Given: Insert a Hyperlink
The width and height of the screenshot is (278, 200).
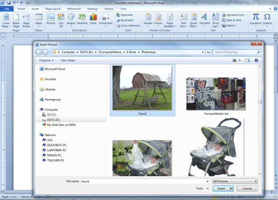Looking at the screenshot, I should point(125,15).
